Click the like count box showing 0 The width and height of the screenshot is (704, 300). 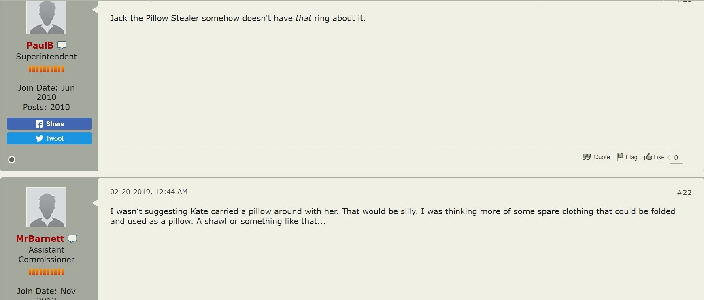(x=676, y=158)
